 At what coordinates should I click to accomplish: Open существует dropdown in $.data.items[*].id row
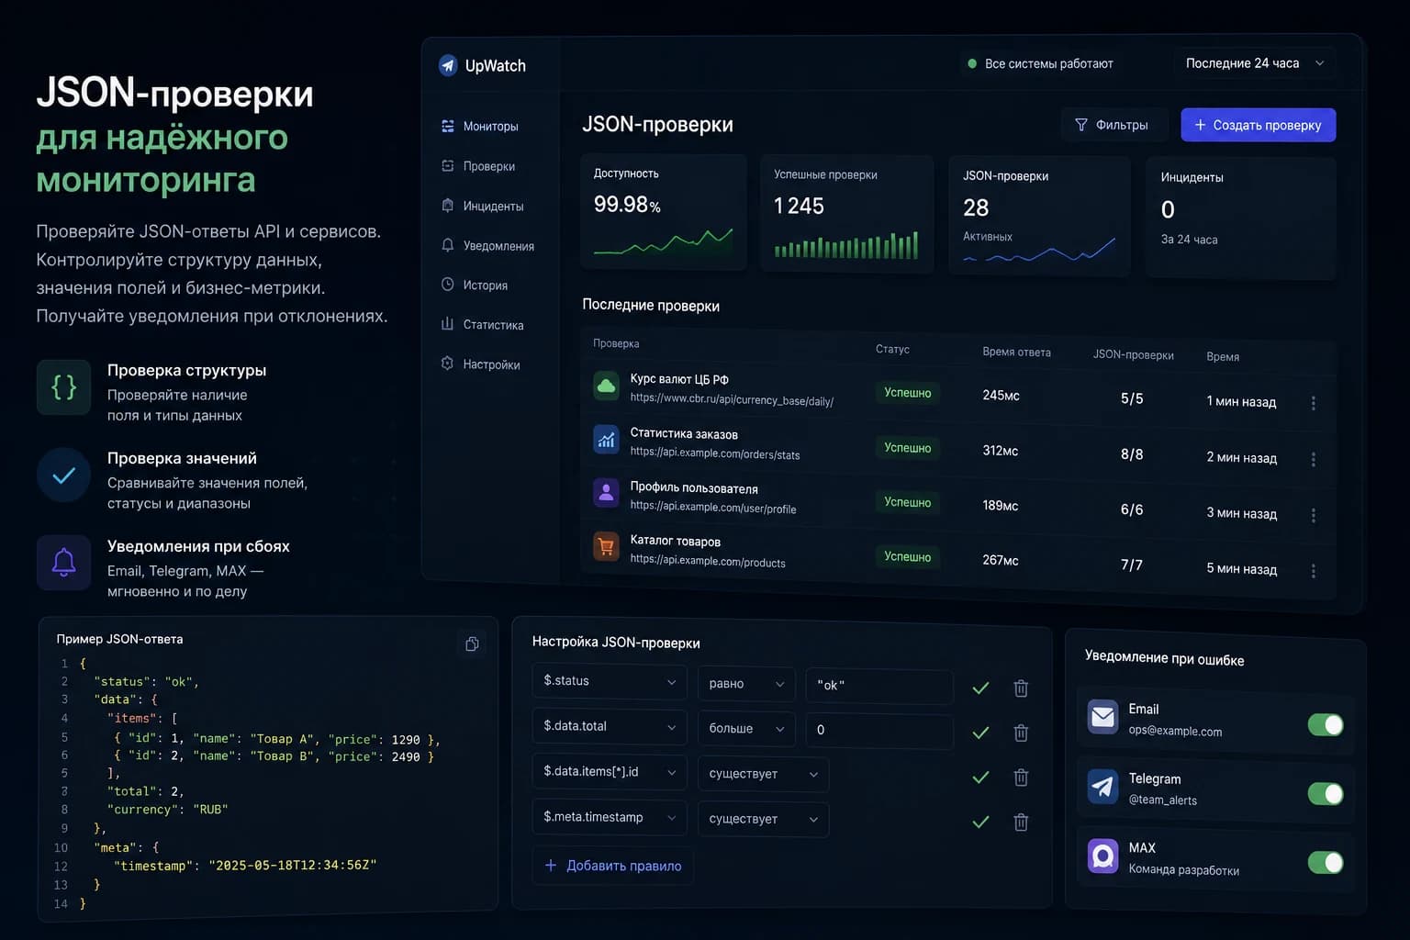pos(763,774)
